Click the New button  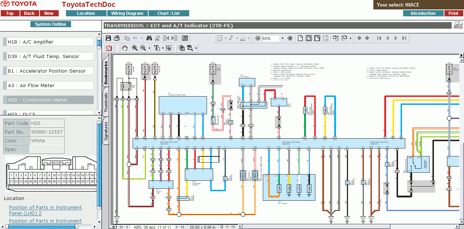pos(49,13)
